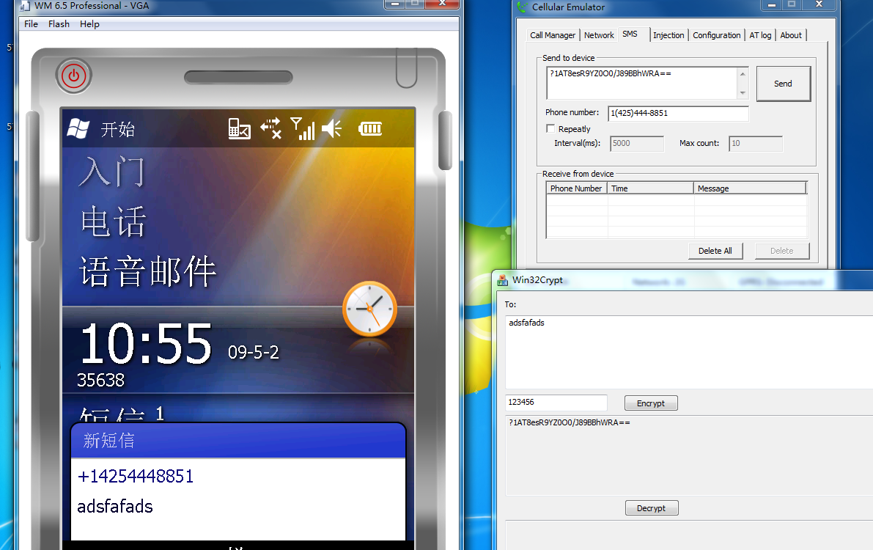Tap the 35638 text on the home screen
This screenshot has height=550, width=873.
pyautogui.click(x=100, y=380)
